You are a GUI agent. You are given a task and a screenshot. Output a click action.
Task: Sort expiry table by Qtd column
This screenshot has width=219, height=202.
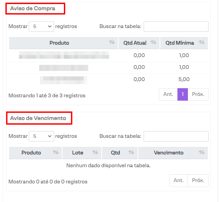click(120, 153)
